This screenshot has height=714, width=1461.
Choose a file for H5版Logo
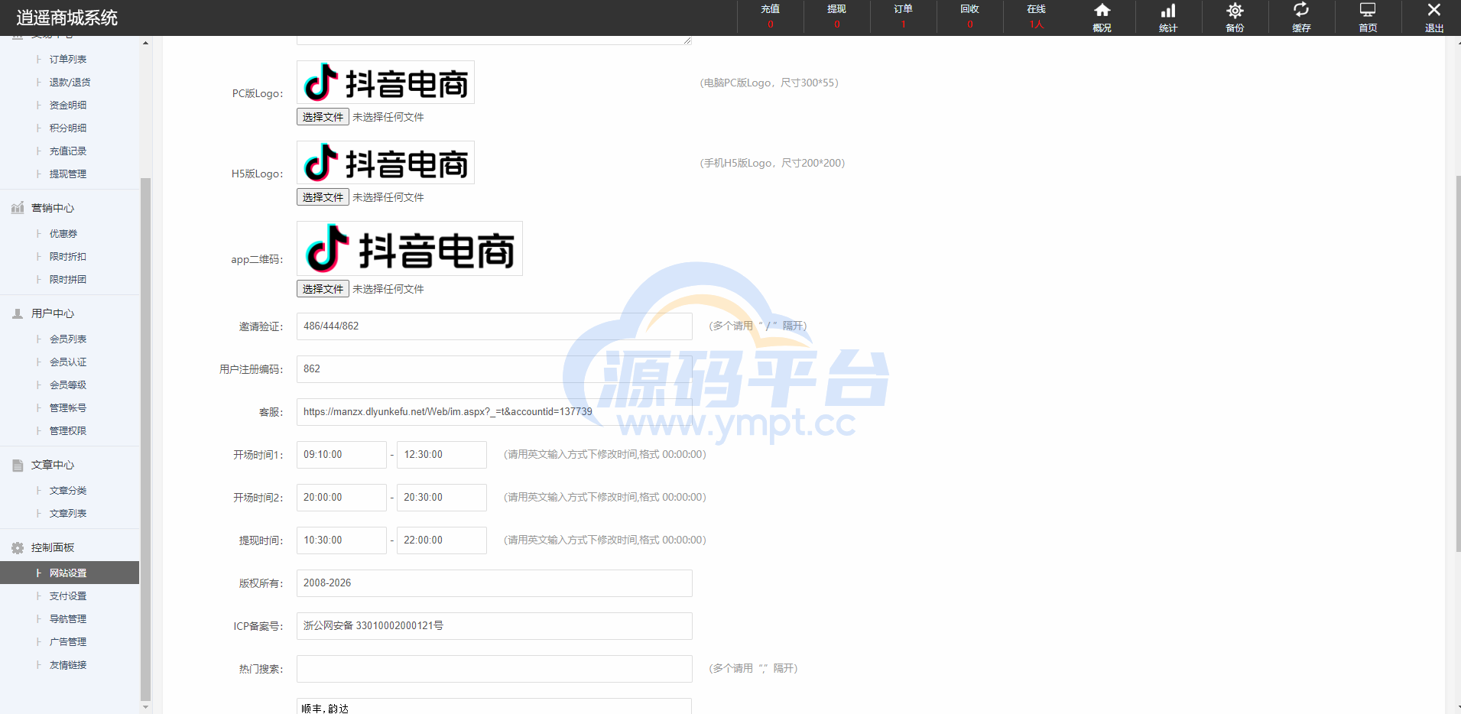coord(323,197)
